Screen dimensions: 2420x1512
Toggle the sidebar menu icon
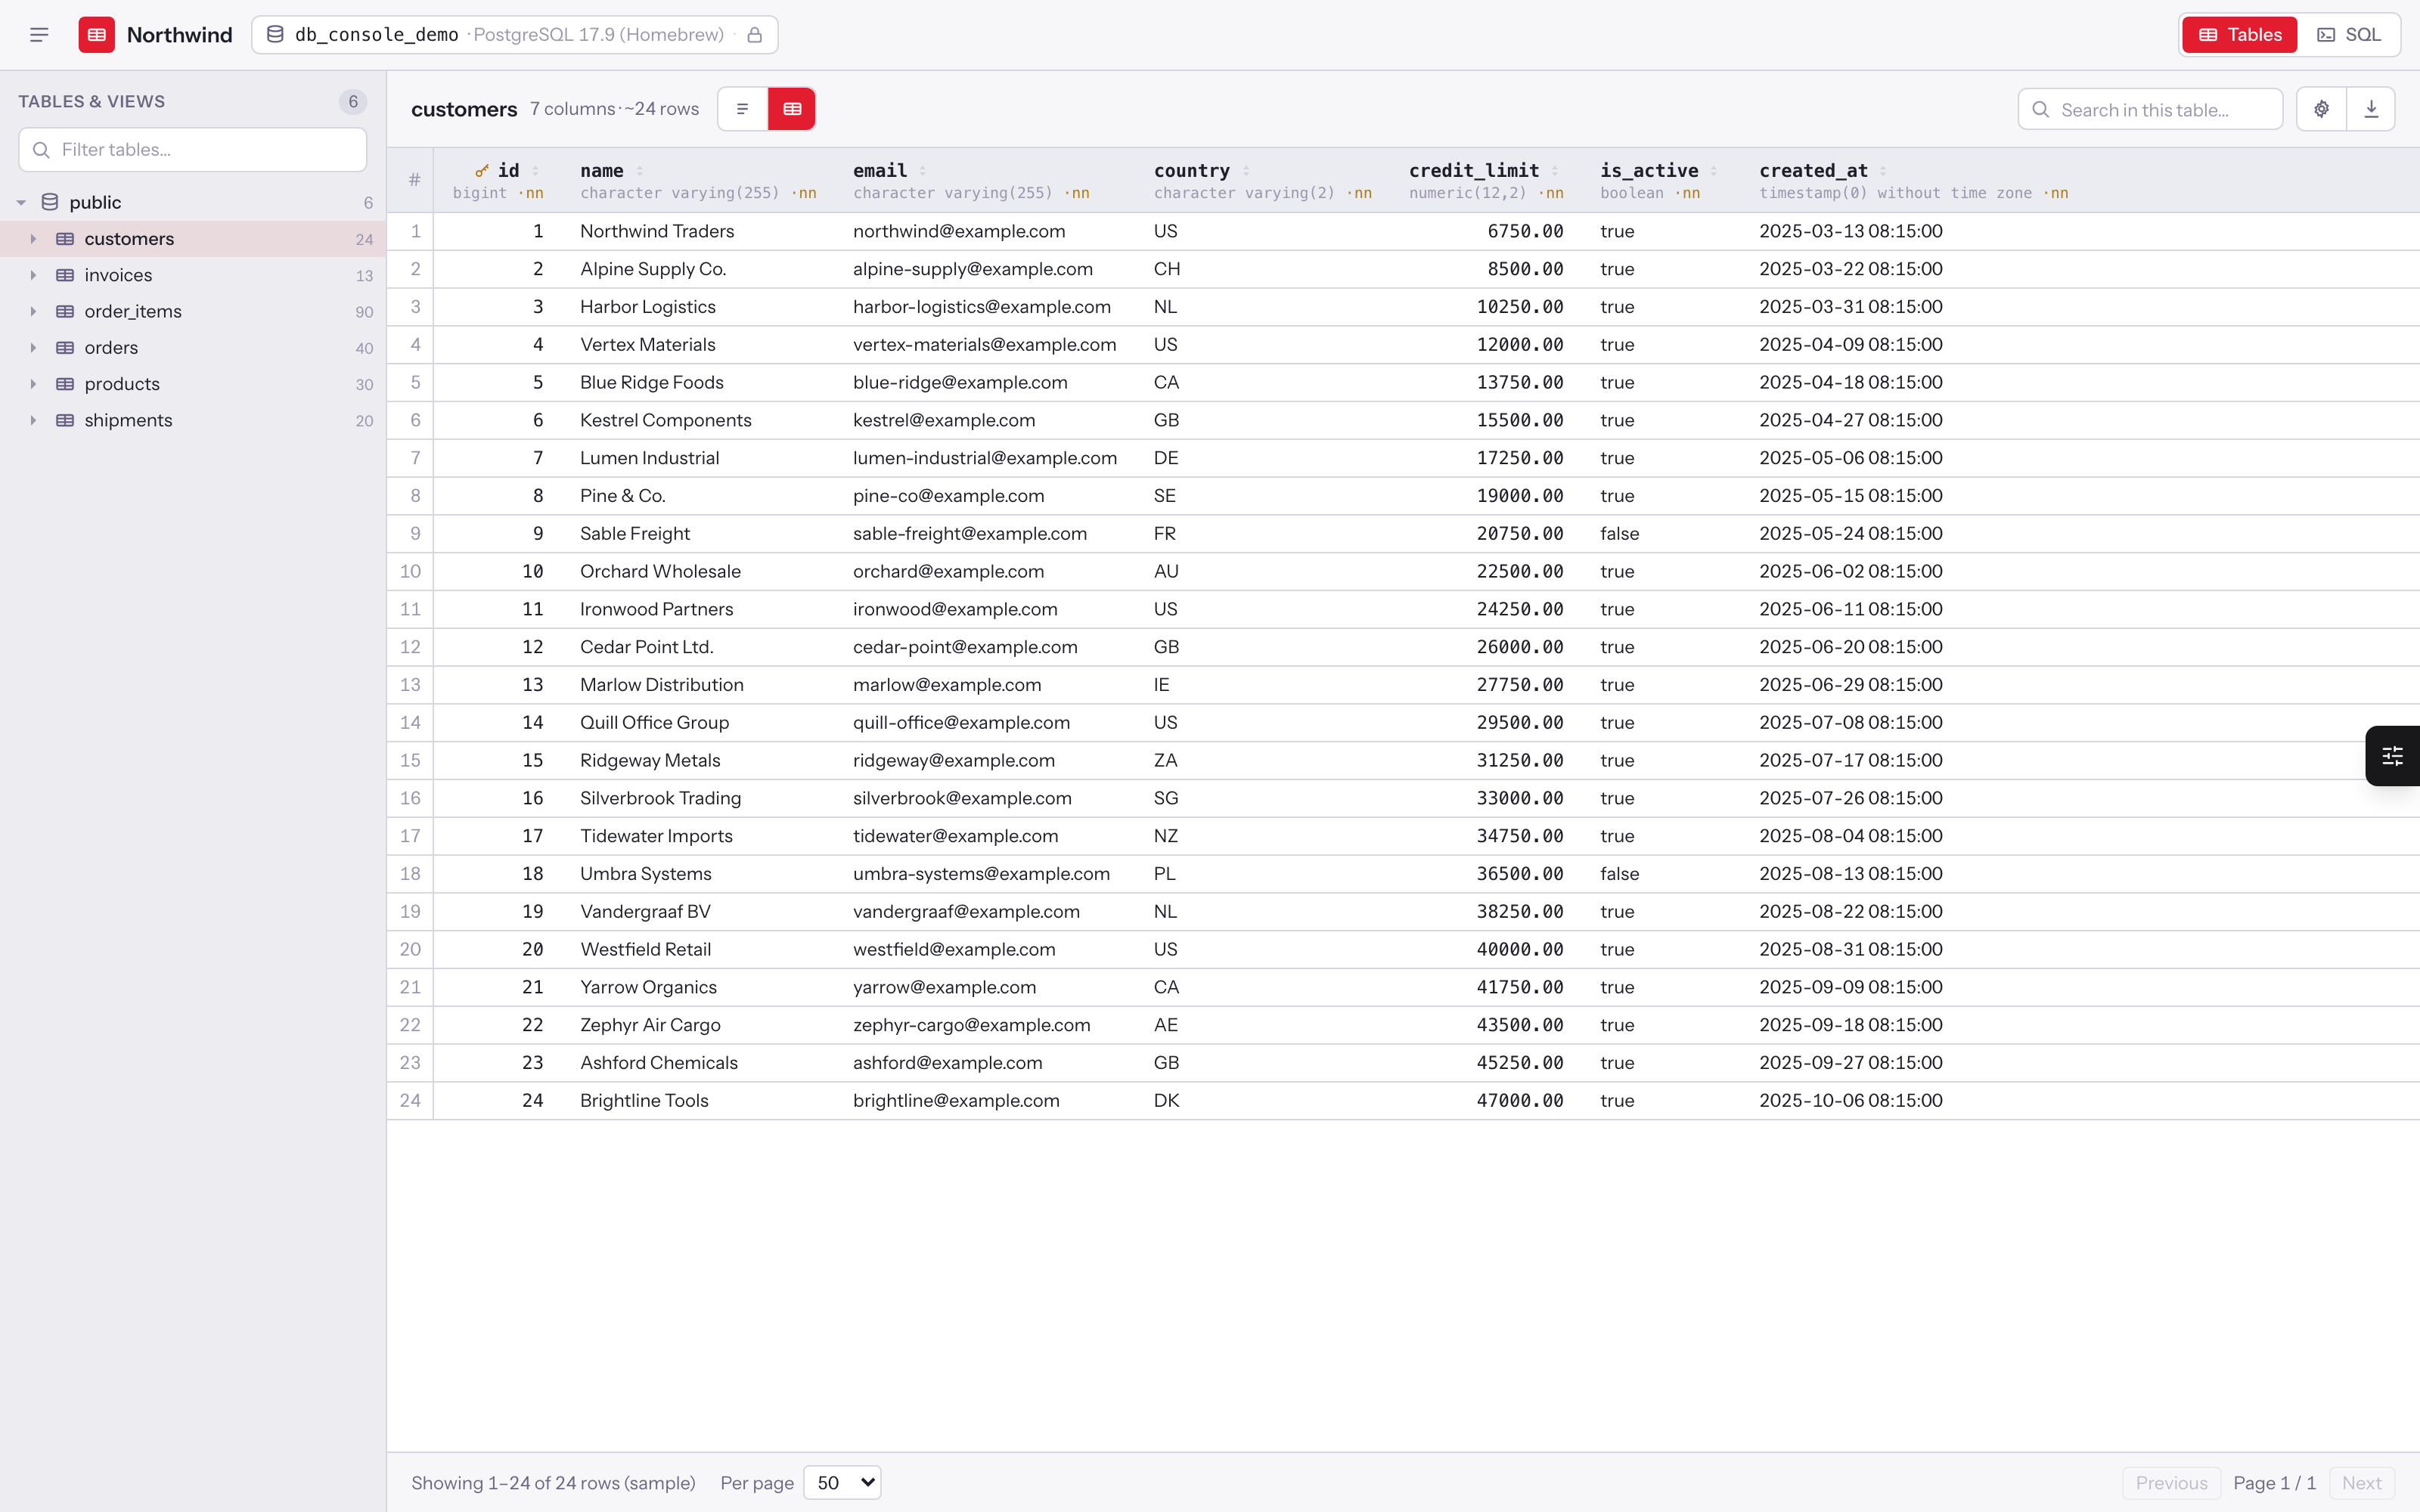[x=39, y=35]
